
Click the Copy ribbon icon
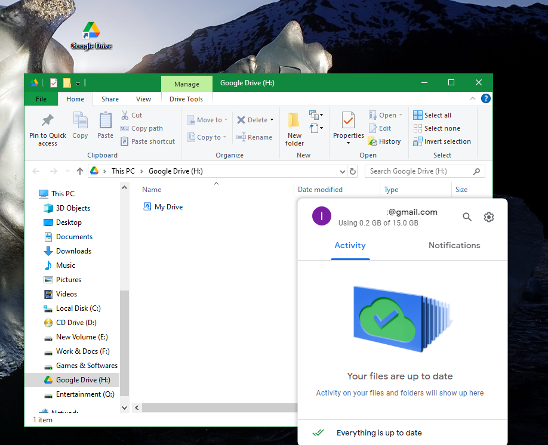80,120
